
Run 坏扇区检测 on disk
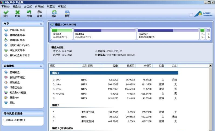[16, 88]
